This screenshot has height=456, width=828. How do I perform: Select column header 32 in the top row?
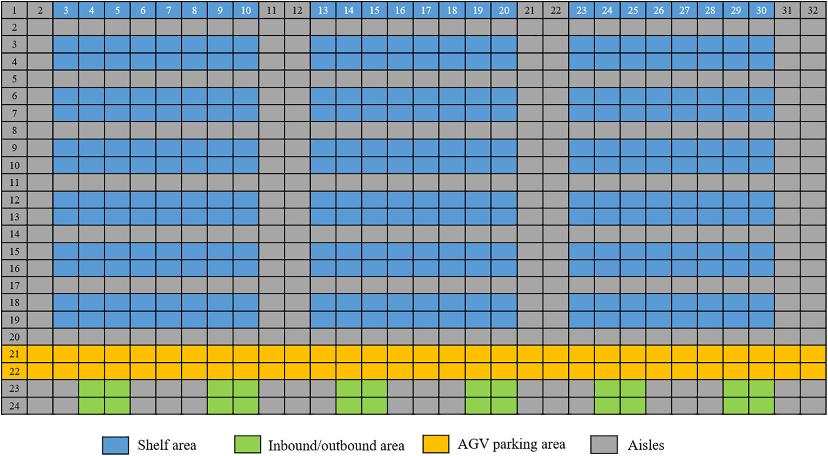coord(813,10)
